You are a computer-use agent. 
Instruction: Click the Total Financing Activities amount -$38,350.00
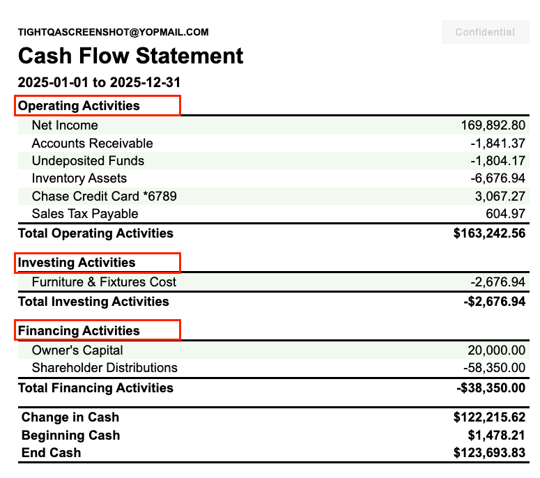491,388
